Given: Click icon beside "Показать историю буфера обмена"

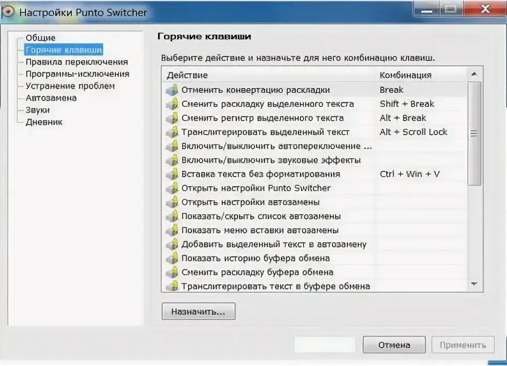Looking at the screenshot, I should pyautogui.click(x=172, y=258).
